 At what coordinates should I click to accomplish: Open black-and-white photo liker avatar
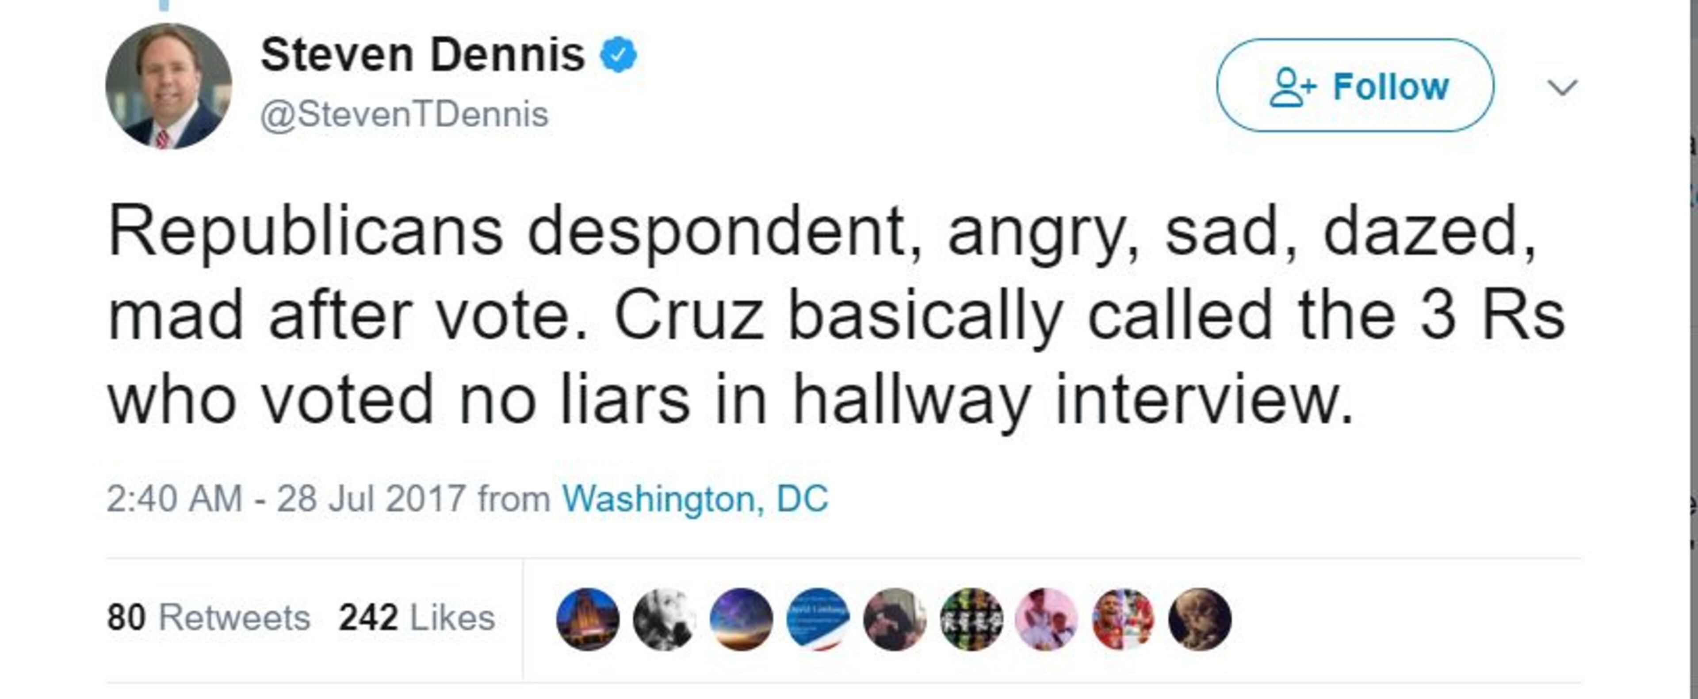point(664,619)
